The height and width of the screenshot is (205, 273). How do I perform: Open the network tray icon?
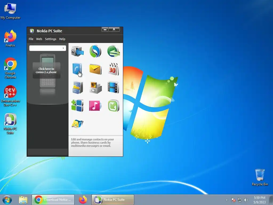coord(240,200)
